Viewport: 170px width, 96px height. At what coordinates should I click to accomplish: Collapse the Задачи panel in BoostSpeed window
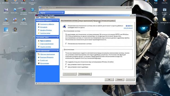pyautogui.click(x=63, y=13)
